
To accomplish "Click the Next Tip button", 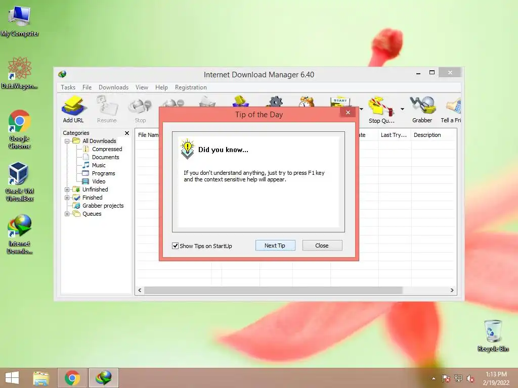I will pos(275,246).
